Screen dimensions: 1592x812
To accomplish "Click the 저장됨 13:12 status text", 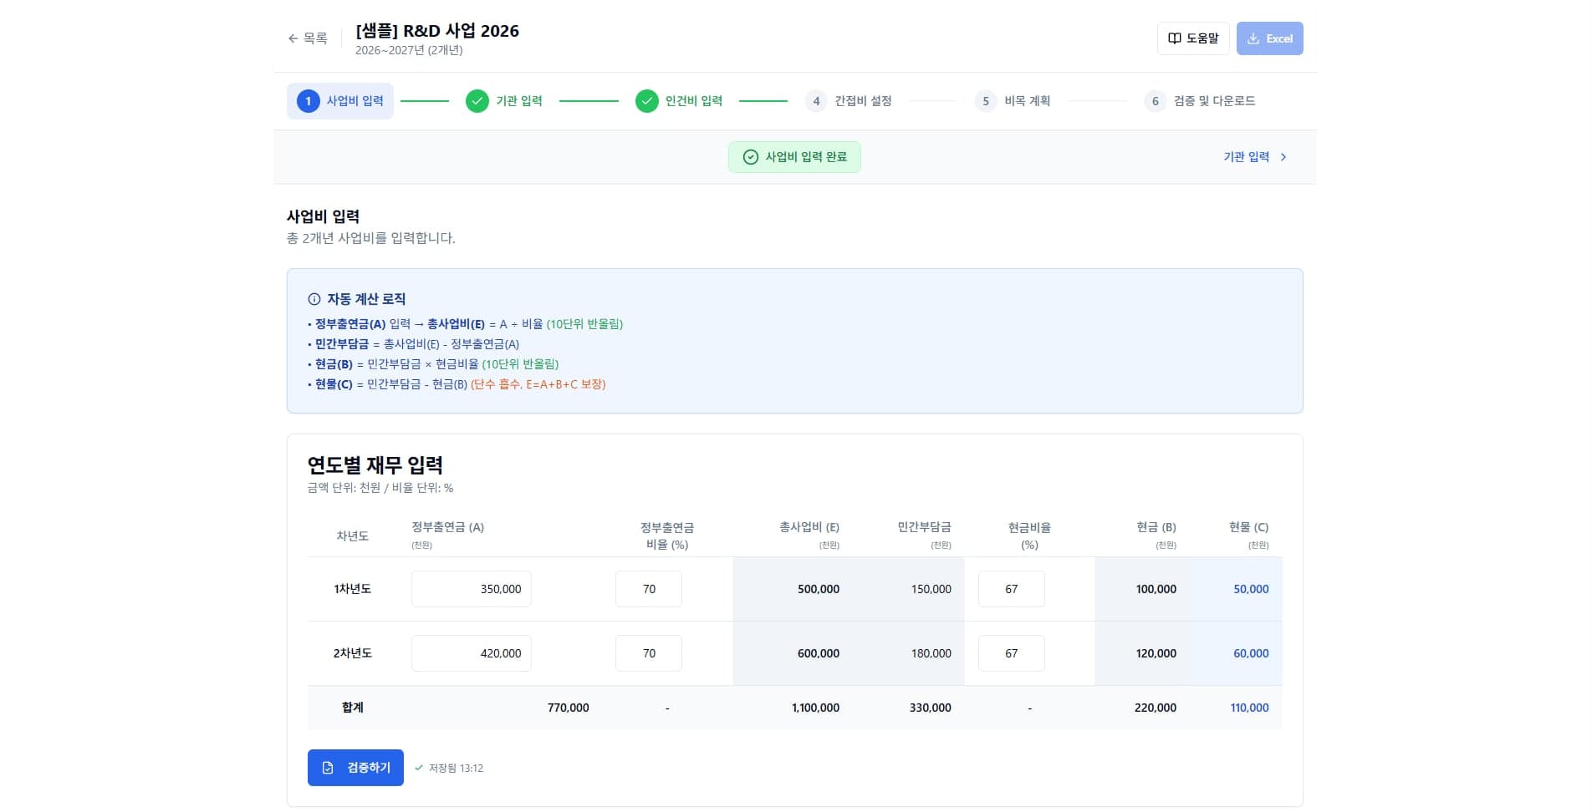I will coord(456,768).
